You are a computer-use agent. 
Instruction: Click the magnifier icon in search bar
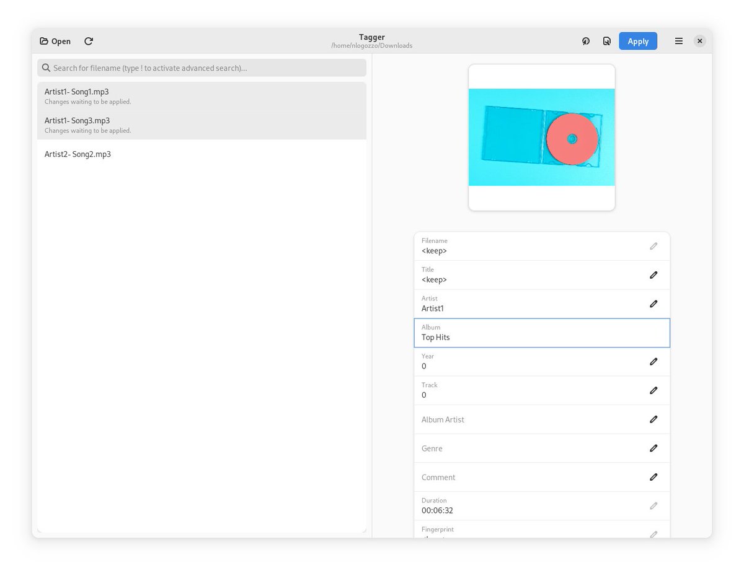[46, 68]
